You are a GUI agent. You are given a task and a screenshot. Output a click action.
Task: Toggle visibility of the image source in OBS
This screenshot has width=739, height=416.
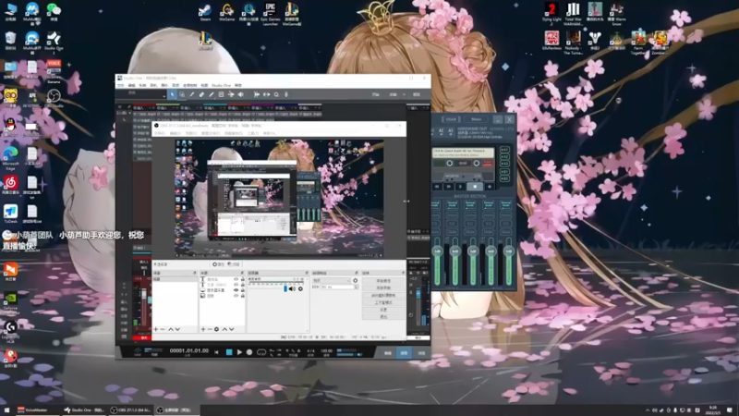click(x=236, y=296)
